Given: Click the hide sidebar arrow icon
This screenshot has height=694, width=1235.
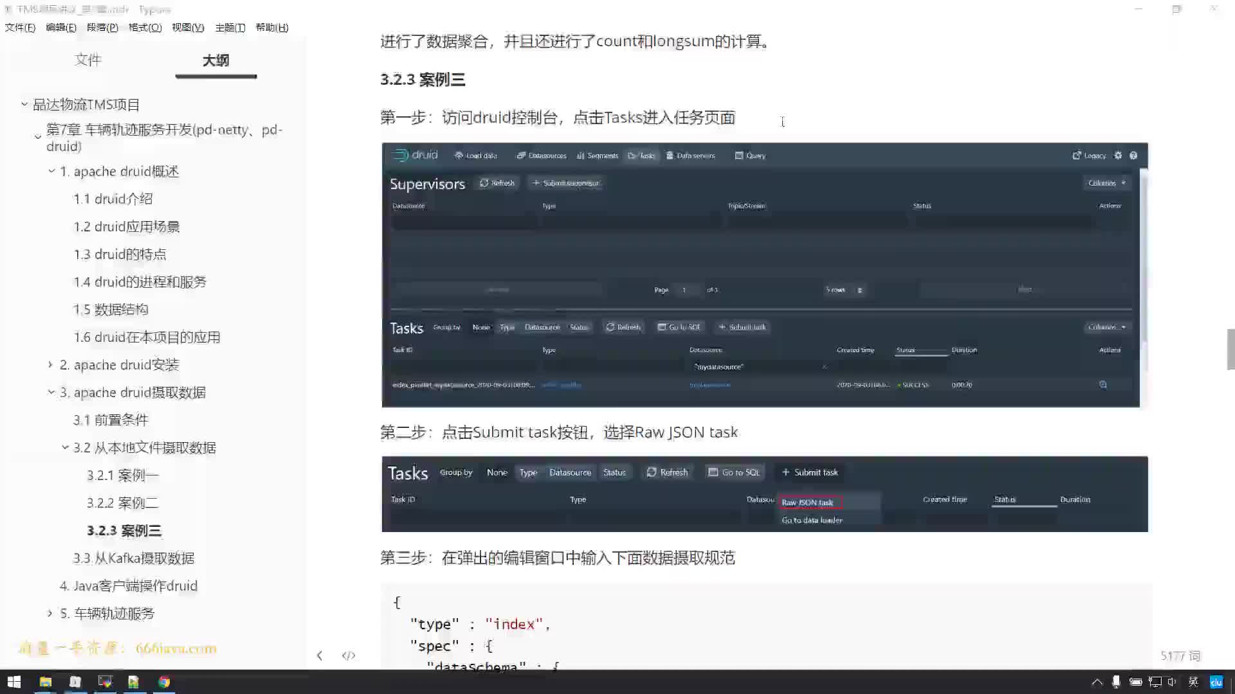Looking at the screenshot, I should click(320, 655).
